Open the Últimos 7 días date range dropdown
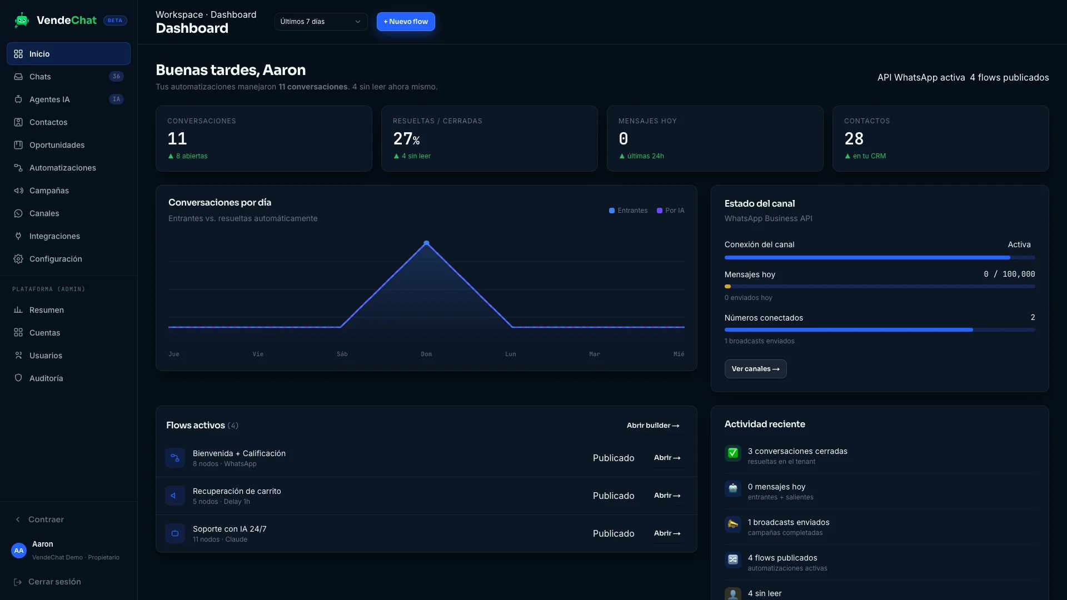 [321, 22]
